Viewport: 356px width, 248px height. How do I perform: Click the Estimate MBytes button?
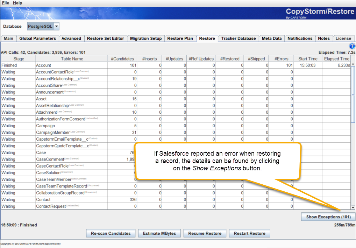click(x=159, y=233)
